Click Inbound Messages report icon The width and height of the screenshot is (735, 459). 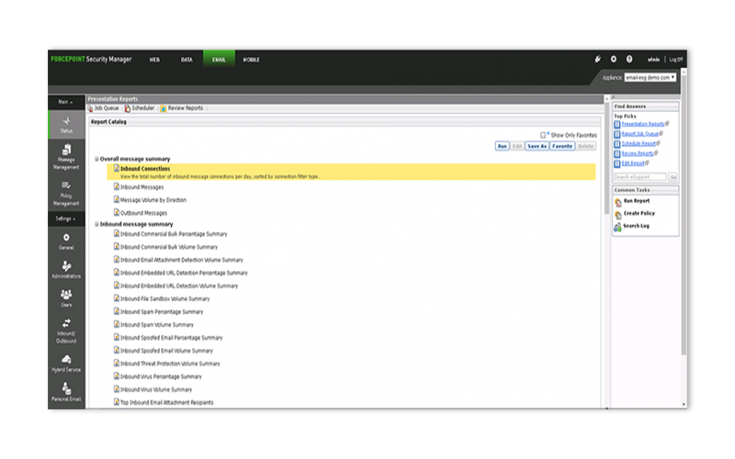[x=117, y=186]
